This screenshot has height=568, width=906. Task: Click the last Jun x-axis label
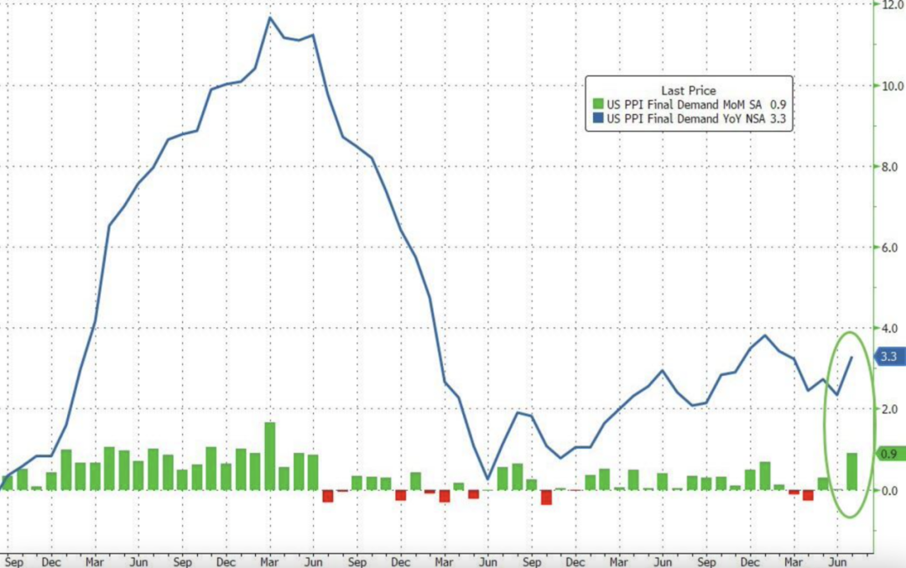click(837, 562)
